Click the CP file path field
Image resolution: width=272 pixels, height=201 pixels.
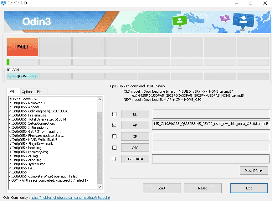[x=211, y=137]
